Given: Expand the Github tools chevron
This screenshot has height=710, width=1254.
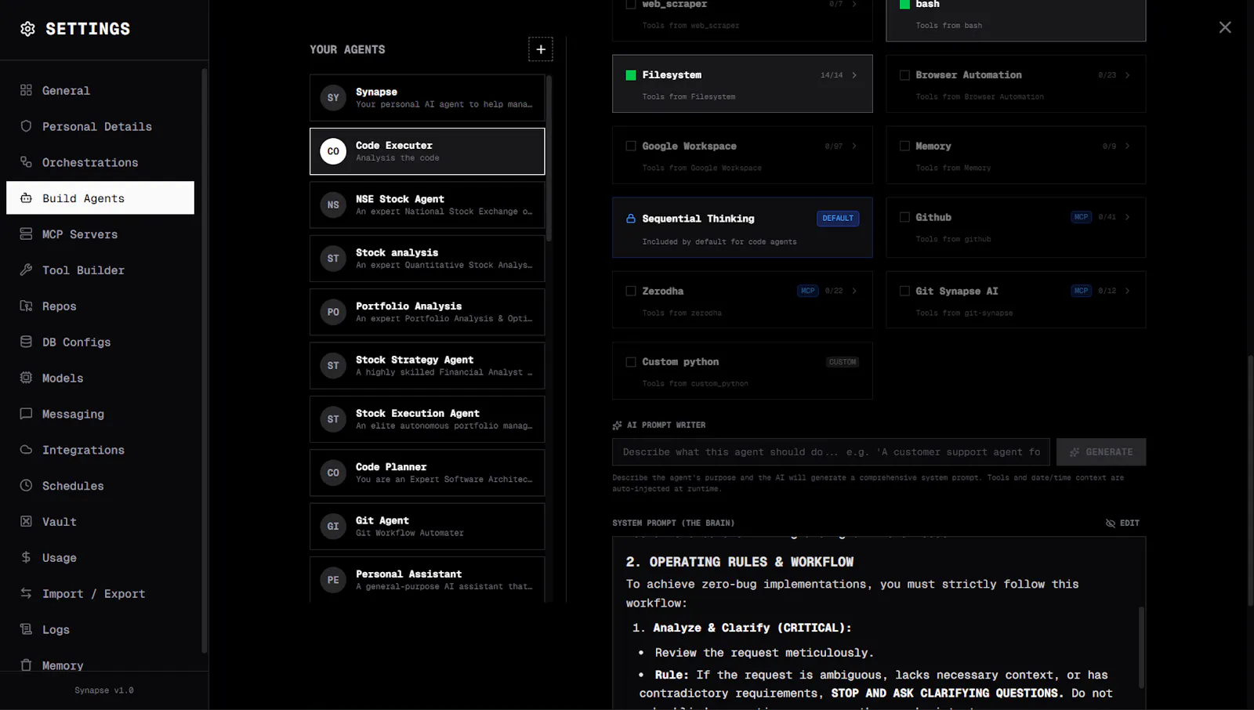Looking at the screenshot, I should pyautogui.click(x=1128, y=217).
